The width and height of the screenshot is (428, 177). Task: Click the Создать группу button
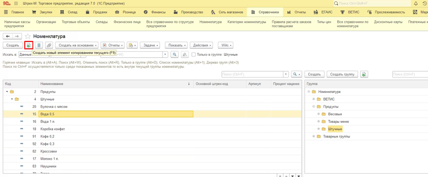pyautogui.click(x=342, y=74)
